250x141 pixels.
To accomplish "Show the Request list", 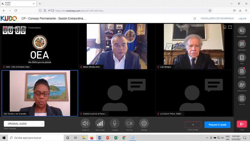I will [242, 85].
